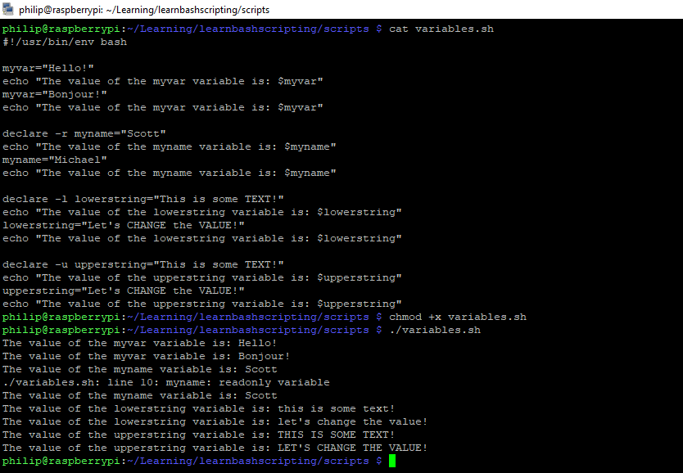683x473 pixels.
Task: Click the green cursor at the final prompt
Action: pos(392,461)
